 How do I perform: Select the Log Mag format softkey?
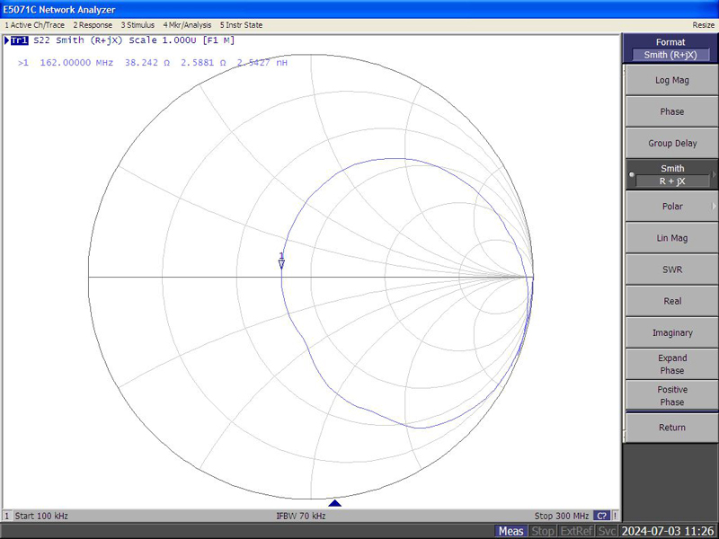(x=671, y=80)
